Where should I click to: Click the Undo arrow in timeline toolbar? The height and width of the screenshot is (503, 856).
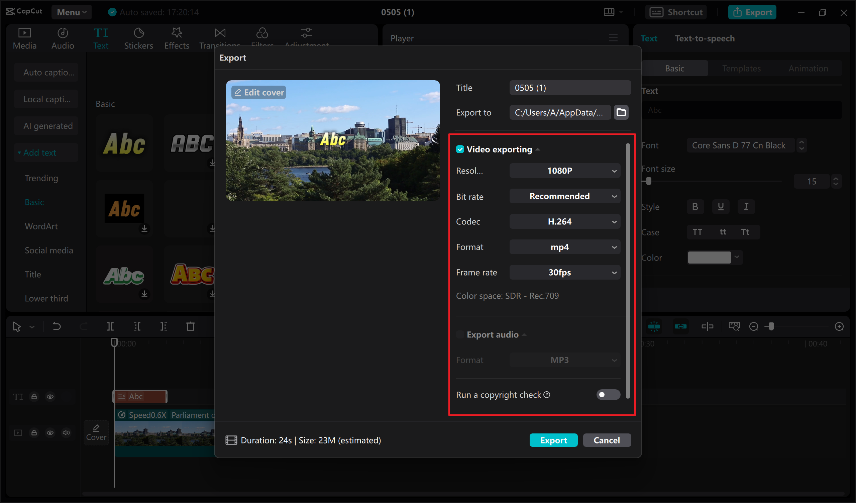pyautogui.click(x=57, y=327)
